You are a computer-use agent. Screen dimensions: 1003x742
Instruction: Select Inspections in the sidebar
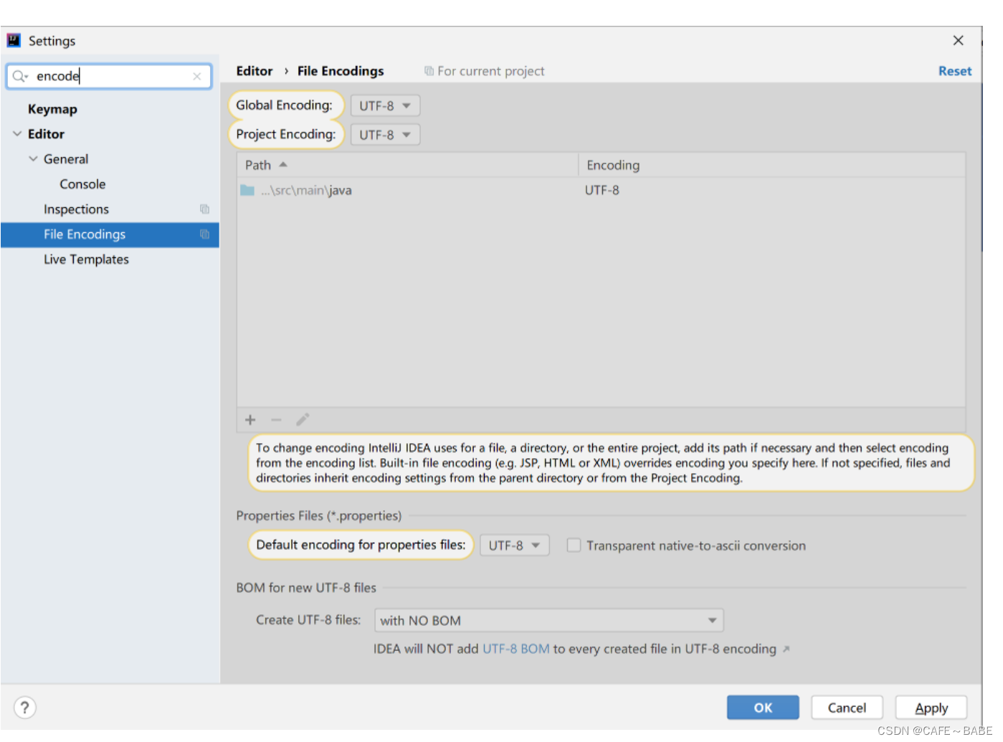click(x=76, y=209)
